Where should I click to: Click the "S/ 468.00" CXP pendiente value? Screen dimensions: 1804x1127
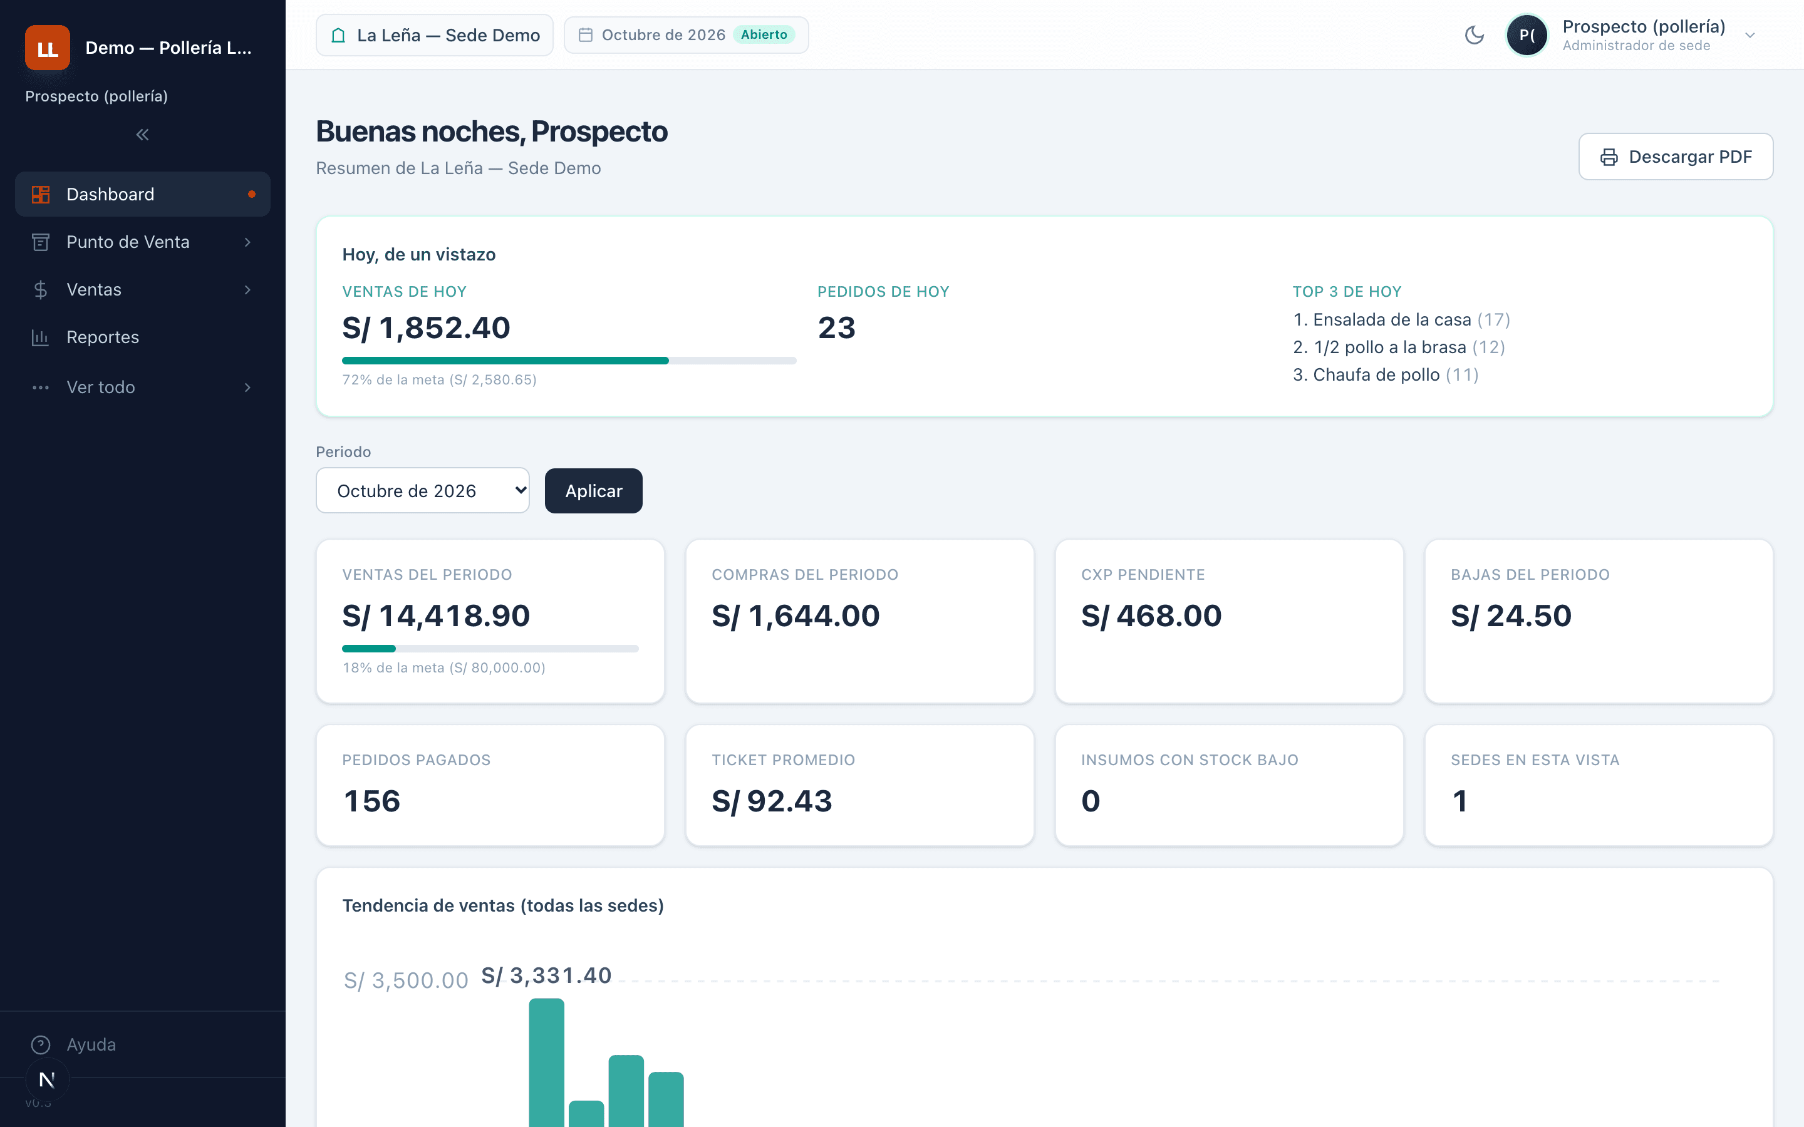tap(1151, 615)
